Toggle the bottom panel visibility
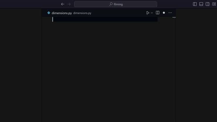The image size is (217, 122). (x=201, y=4)
